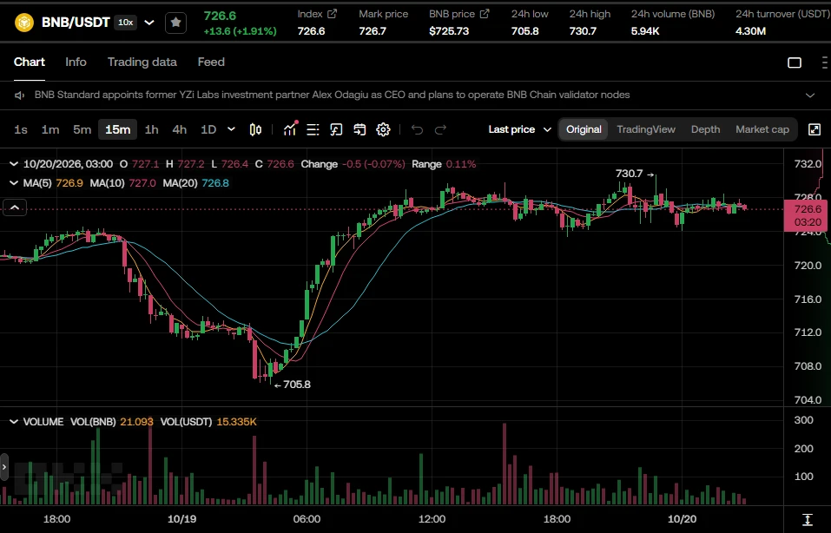
Task: Open the Index external link icon
Action: (333, 14)
